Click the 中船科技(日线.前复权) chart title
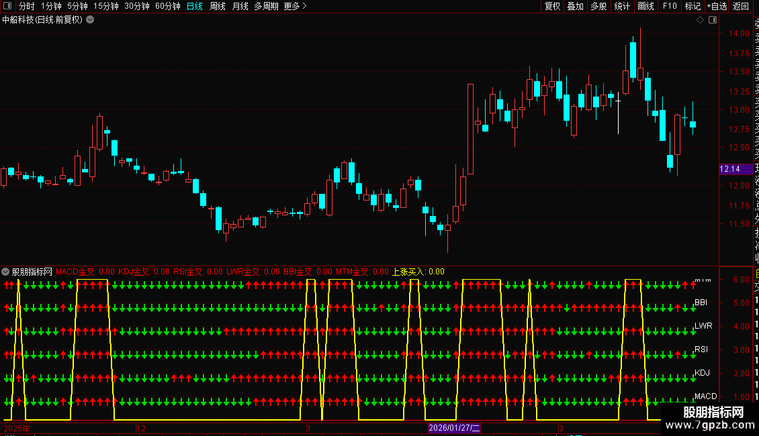759x436 pixels. (x=42, y=20)
